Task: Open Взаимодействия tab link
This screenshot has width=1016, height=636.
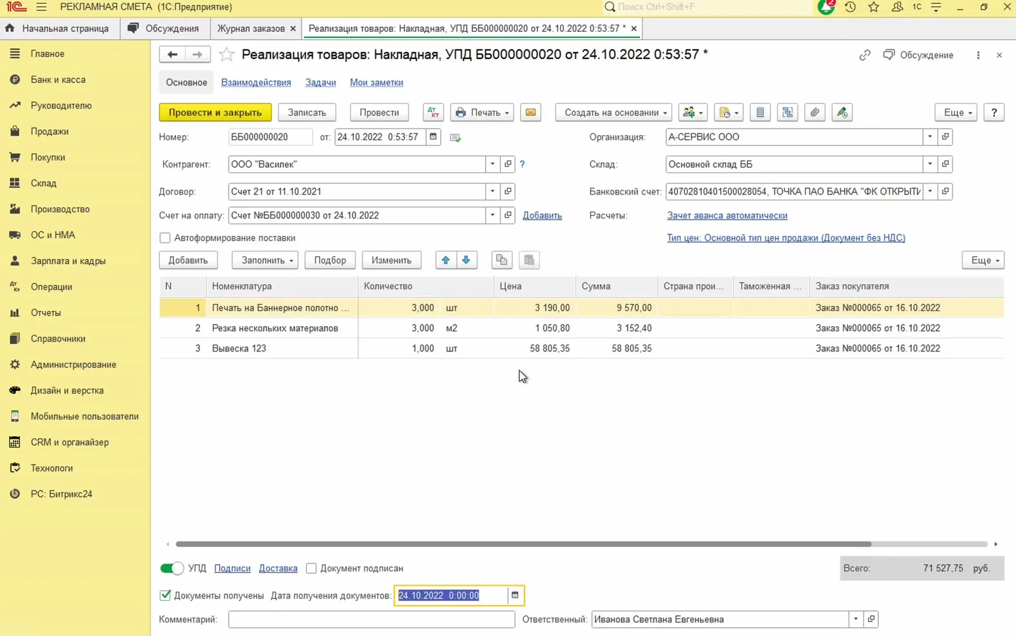Action: tap(256, 83)
